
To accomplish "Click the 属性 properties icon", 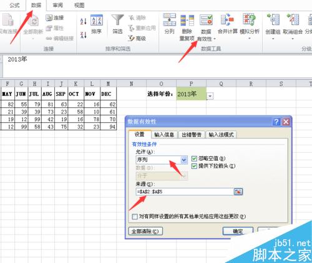I will point(49,28).
